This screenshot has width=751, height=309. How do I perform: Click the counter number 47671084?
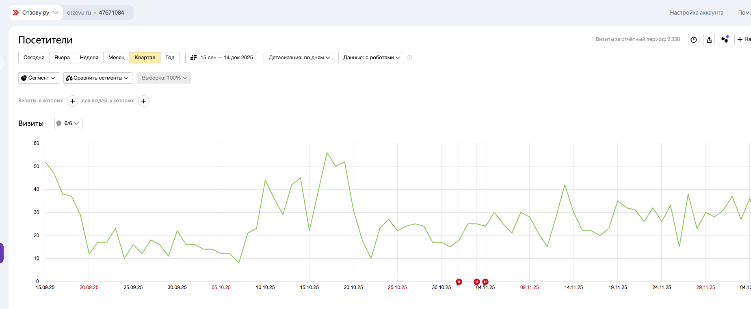(x=111, y=13)
